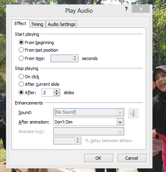
Task: Click the After slides number field
Action: (48, 93)
